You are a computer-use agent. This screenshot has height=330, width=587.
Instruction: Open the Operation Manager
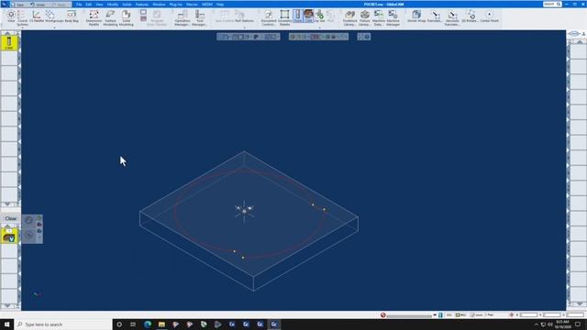click(x=182, y=17)
